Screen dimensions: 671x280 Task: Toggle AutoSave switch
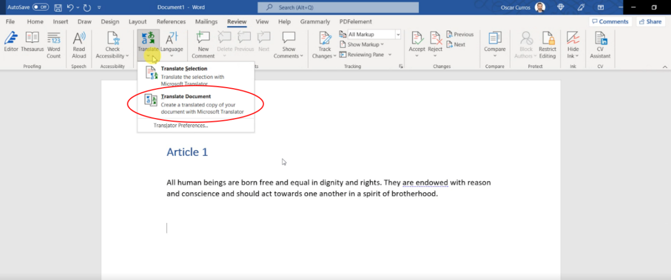[x=41, y=7]
